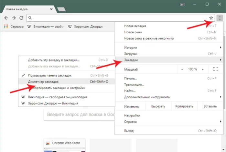Increase zoom with the plus button
226x152 pixels.
pos(203,69)
